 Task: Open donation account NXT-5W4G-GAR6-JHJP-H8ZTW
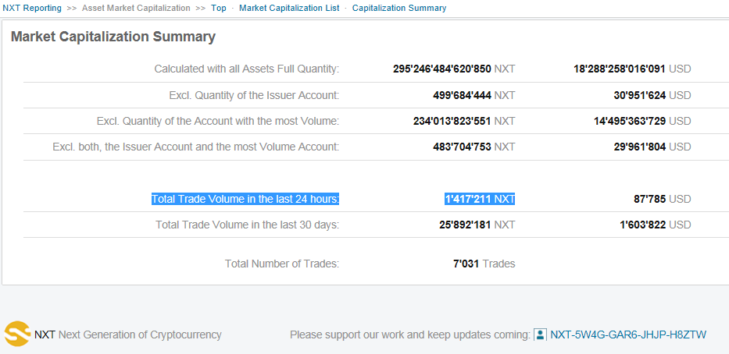click(628, 335)
